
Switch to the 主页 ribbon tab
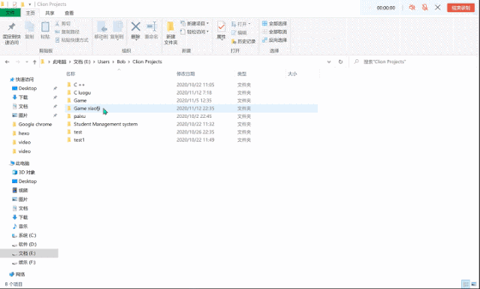tap(30, 13)
